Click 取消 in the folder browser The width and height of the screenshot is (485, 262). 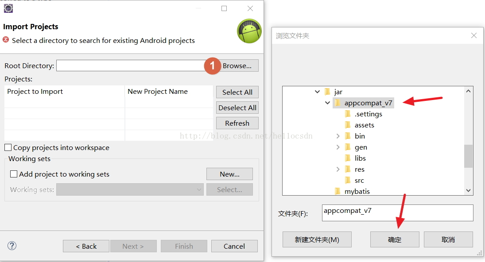(x=448, y=239)
